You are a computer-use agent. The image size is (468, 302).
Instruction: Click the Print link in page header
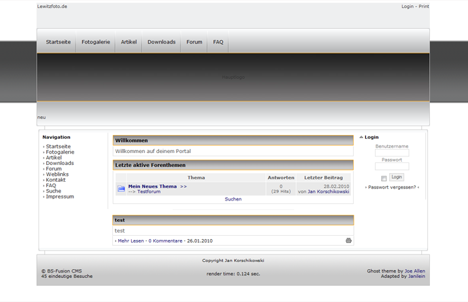pyautogui.click(x=424, y=6)
